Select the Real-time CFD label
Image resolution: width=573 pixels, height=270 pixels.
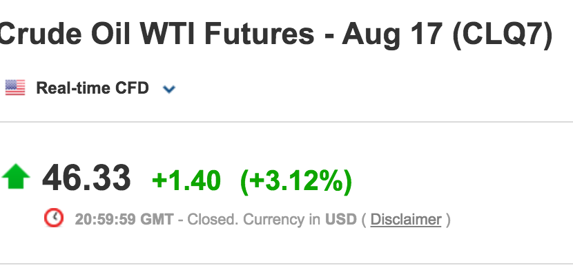[93, 88]
